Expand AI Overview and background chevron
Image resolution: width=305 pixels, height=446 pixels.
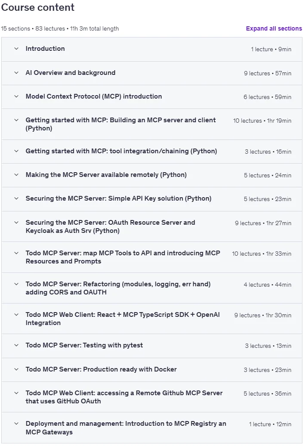click(x=16, y=73)
